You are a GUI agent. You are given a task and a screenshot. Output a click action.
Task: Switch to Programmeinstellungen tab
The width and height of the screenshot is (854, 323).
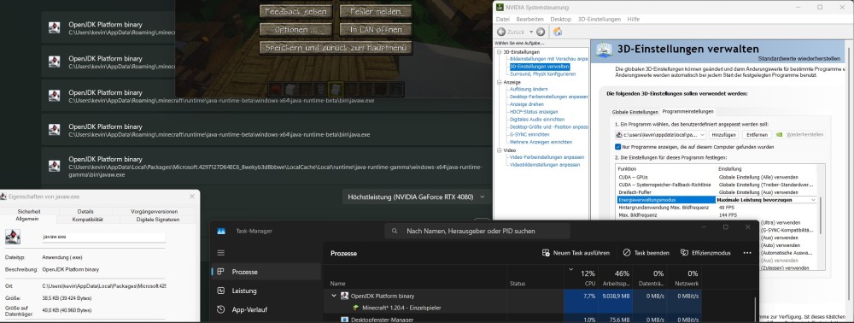coord(687,112)
